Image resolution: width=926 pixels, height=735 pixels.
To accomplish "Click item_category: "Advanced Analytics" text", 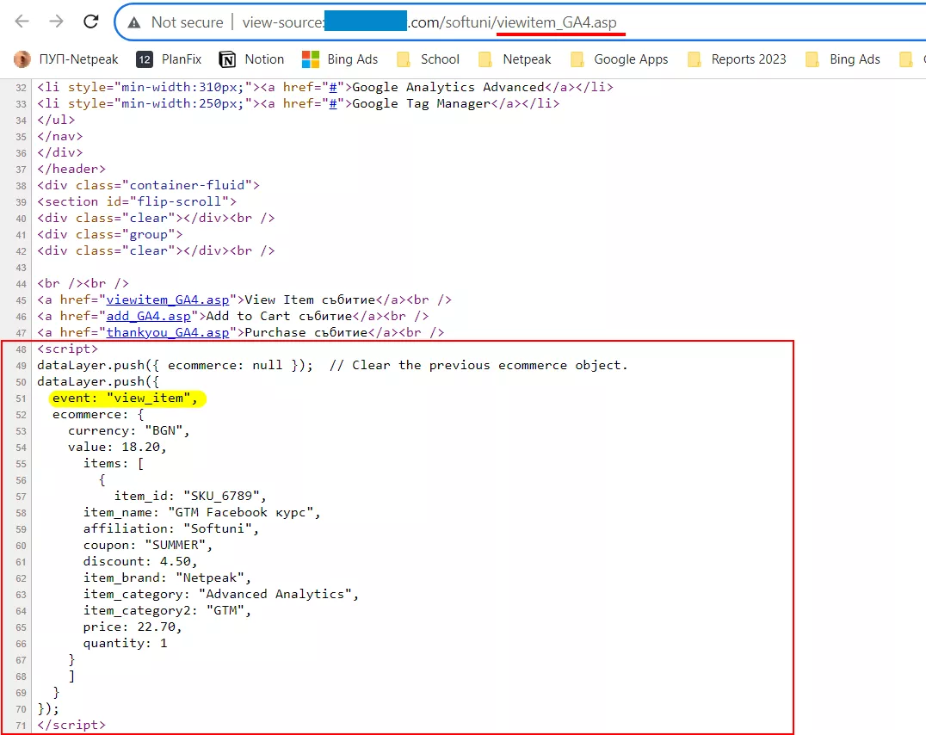I will [221, 595].
